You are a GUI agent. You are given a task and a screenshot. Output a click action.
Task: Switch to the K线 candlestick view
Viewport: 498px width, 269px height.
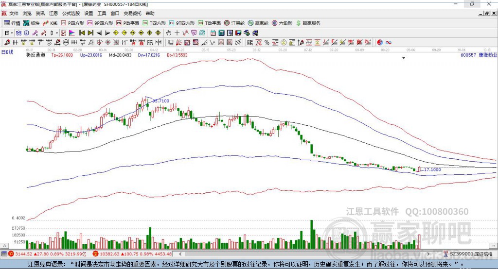[x=50, y=23]
